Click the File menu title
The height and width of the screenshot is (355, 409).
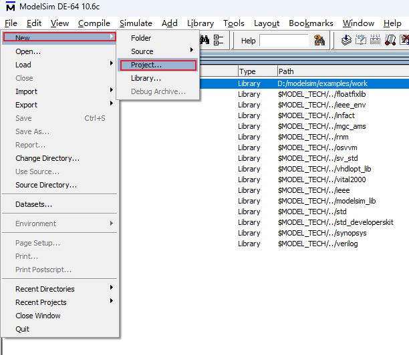11,23
